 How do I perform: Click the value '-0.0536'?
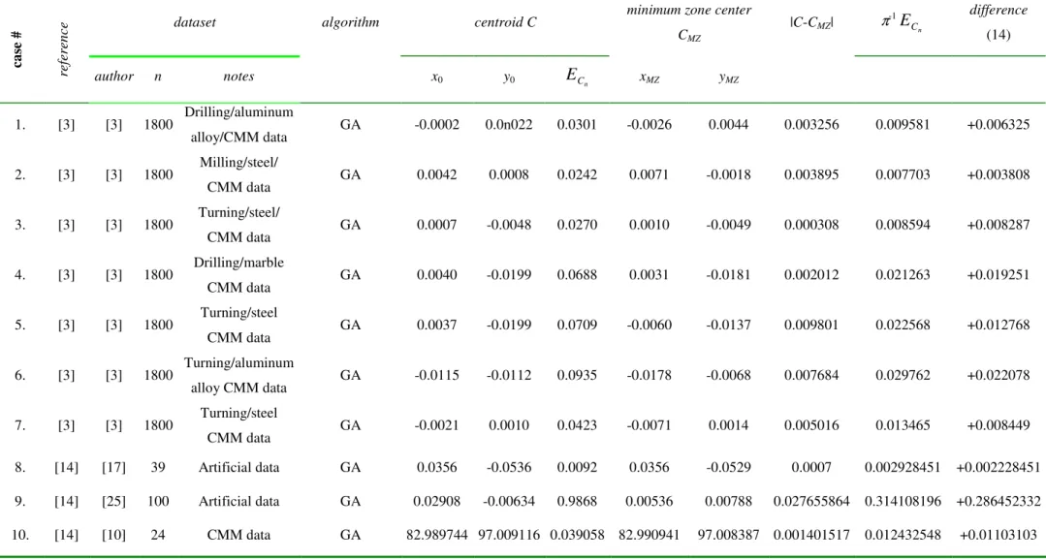(509, 468)
